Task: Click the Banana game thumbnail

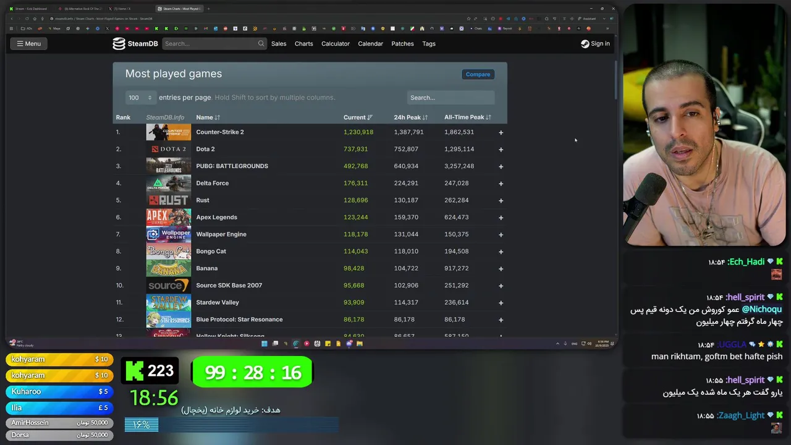Action: pos(168,268)
